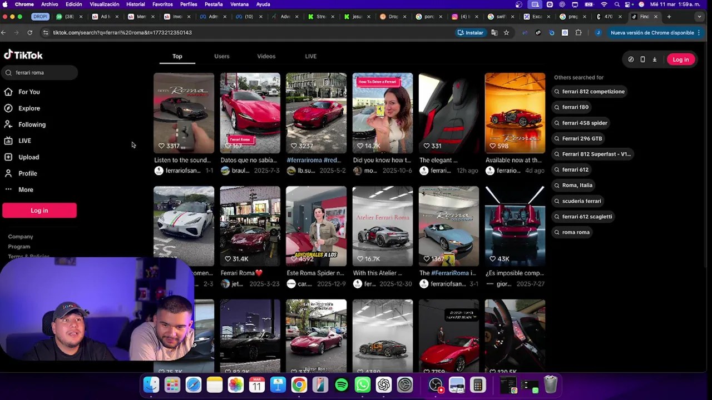Open Chrome extensions puzzle icon

click(x=578, y=33)
